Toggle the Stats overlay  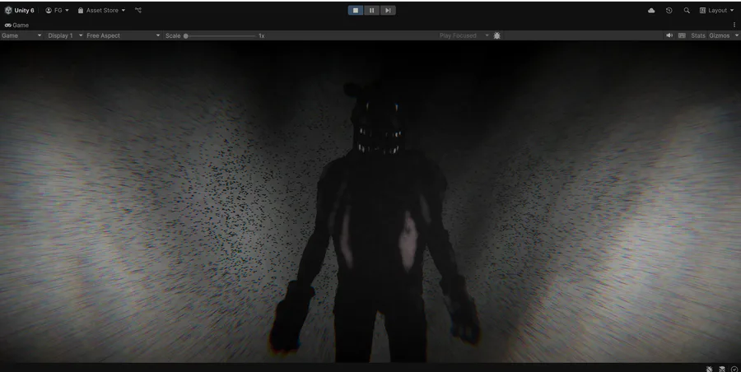(698, 35)
